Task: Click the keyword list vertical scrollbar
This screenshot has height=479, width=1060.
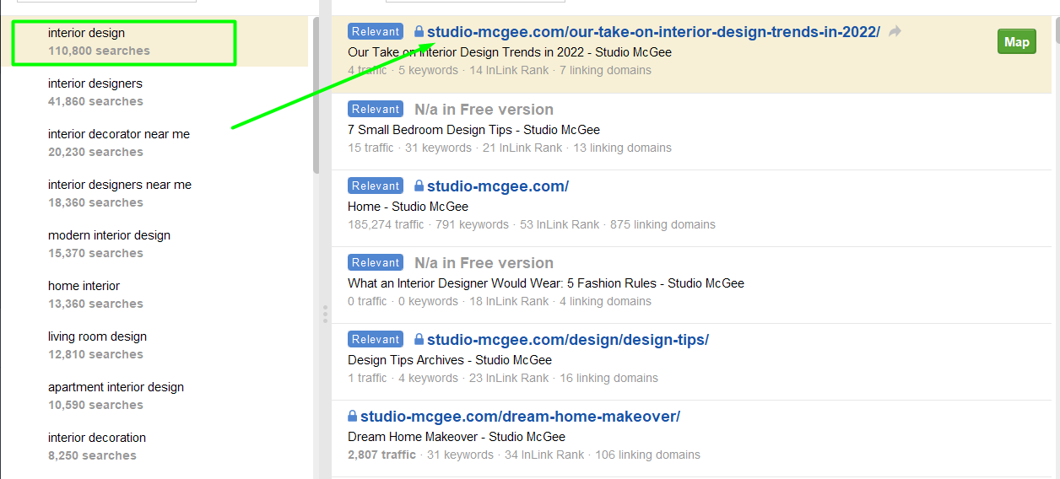Action: coord(316,93)
